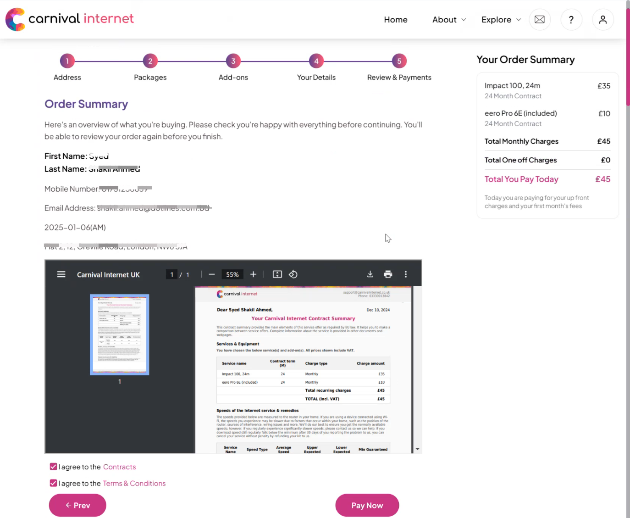Click the Pay Now button
The image size is (630, 518).
(367, 505)
